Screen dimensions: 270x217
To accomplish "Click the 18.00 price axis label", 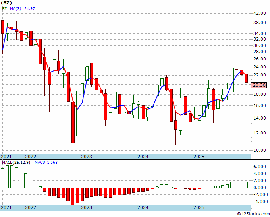I will (260, 94).
